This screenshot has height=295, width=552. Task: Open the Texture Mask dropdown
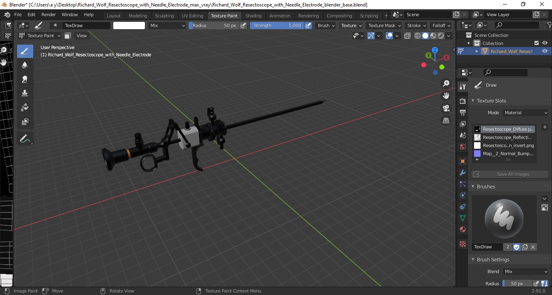(x=384, y=26)
